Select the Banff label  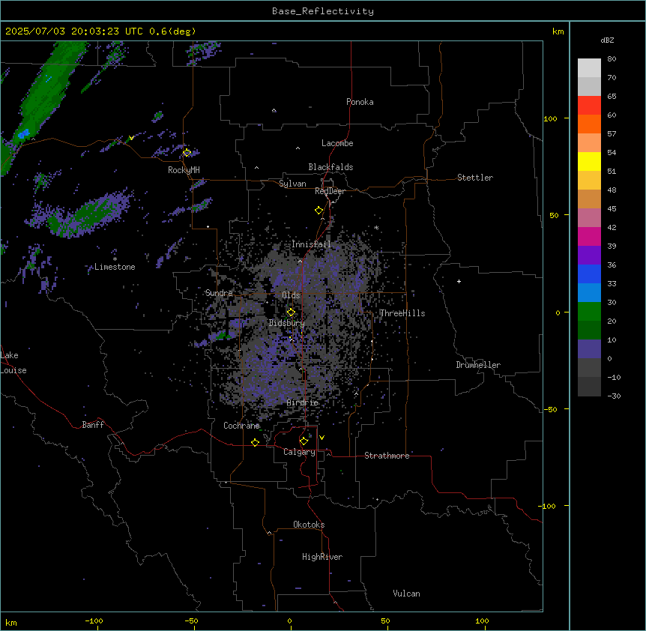pyautogui.click(x=93, y=425)
